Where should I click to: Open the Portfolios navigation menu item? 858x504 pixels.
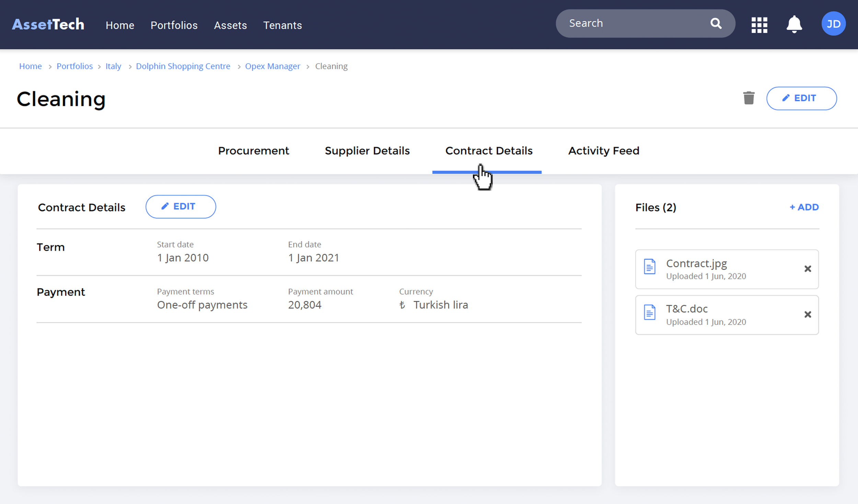pyautogui.click(x=174, y=25)
